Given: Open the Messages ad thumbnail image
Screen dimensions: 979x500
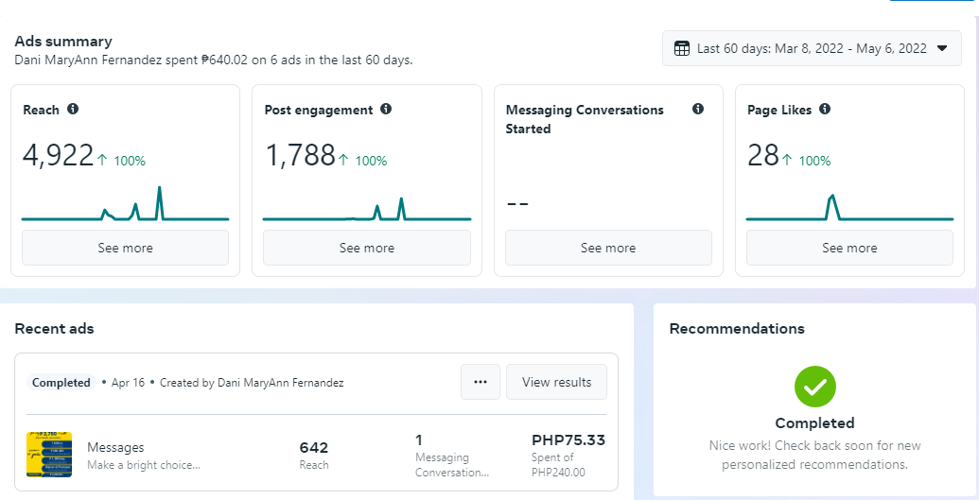Looking at the screenshot, I should (49, 455).
